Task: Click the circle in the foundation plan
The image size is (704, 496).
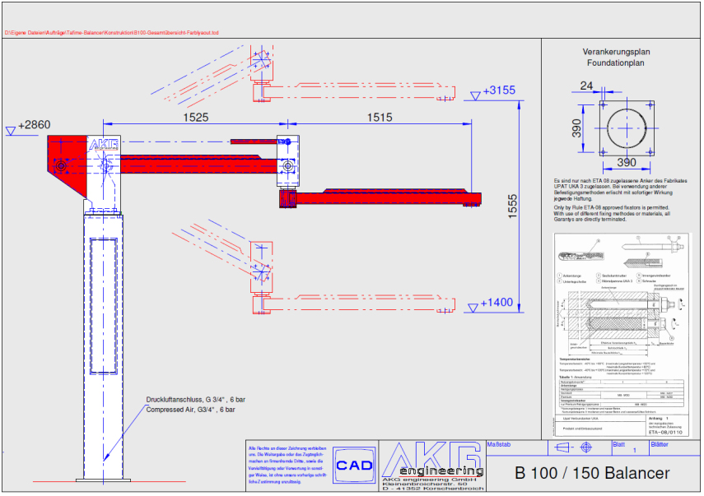Action: tap(627, 127)
